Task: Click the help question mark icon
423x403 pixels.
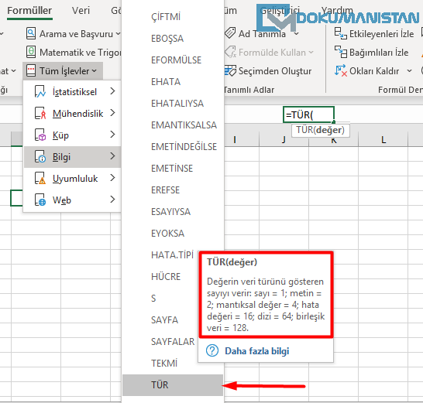Action: tap(212, 350)
